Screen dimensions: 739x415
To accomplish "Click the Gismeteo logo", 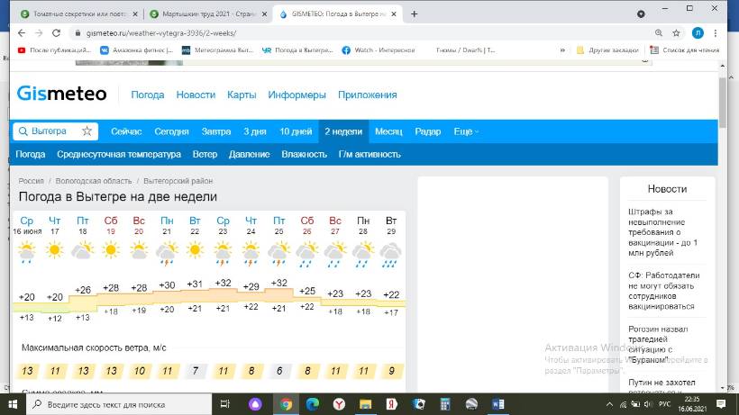I will click(x=62, y=94).
